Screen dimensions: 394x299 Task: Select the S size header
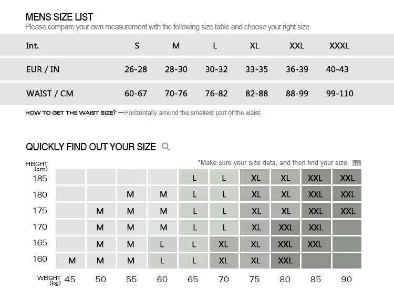click(x=137, y=46)
